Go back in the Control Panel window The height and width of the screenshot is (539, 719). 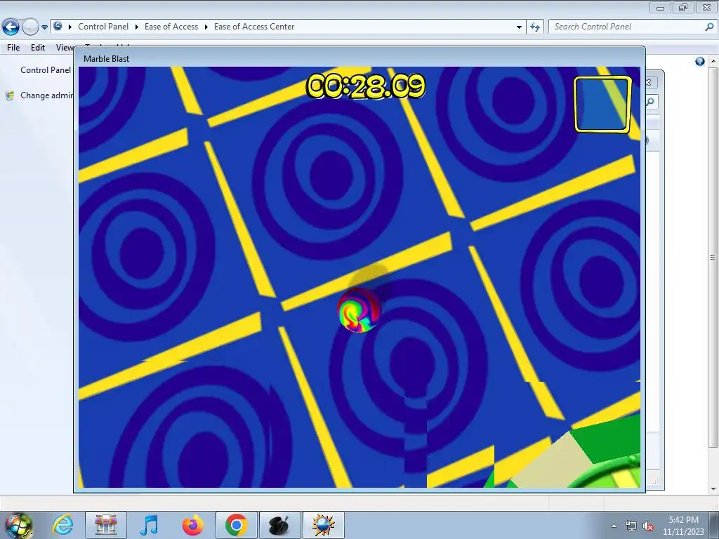[x=11, y=27]
